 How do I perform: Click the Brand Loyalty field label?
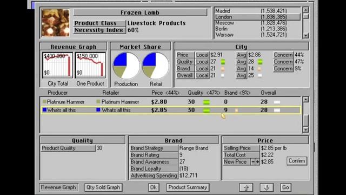[154, 168]
